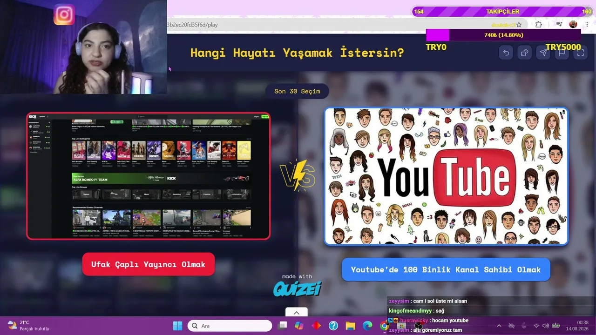
Task: Open the red diamond app on taskbar
Action: click(317, 326)
